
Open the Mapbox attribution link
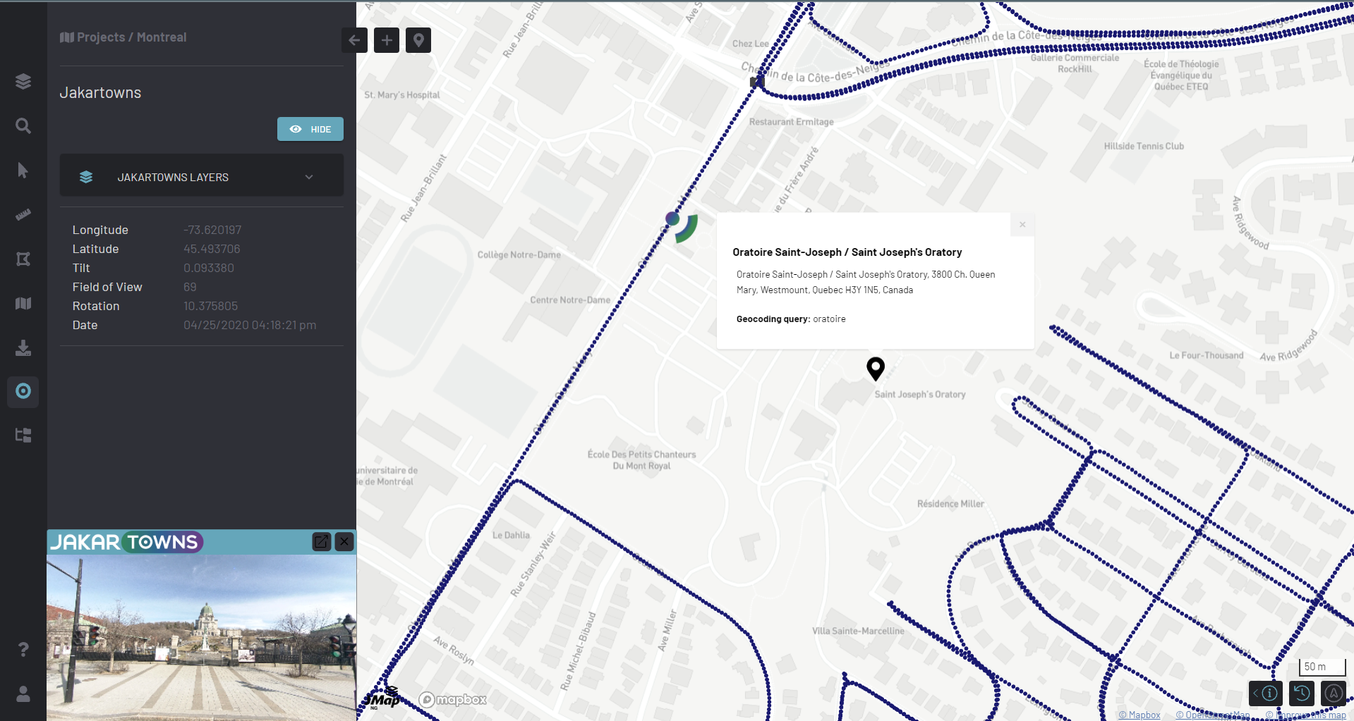pos(1140,715)
